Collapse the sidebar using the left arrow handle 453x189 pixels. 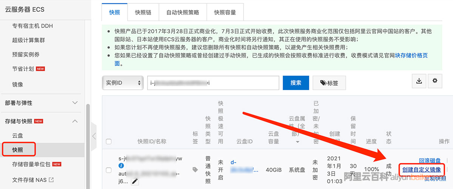point(94,136)
